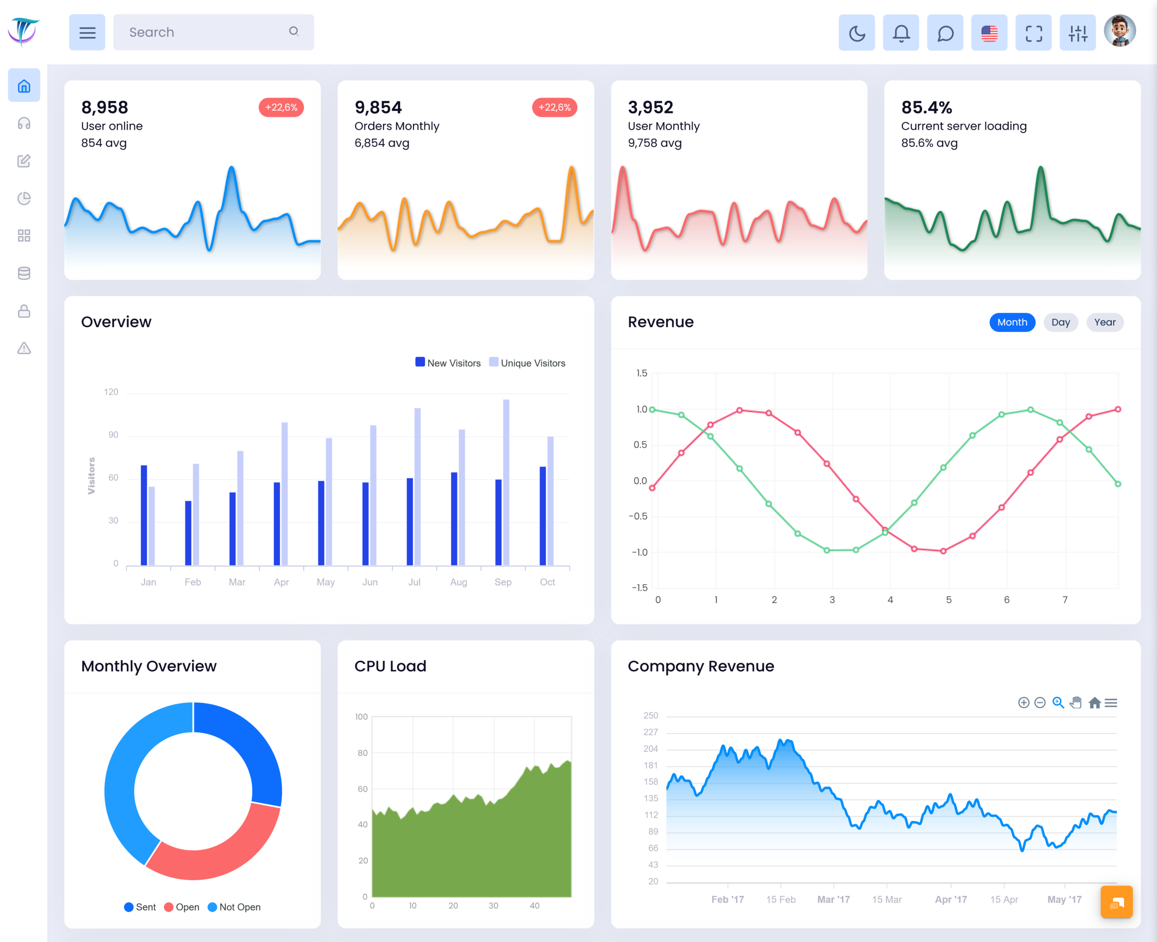Toggle the hamburger sidebar menu button

tap(87, 33)
